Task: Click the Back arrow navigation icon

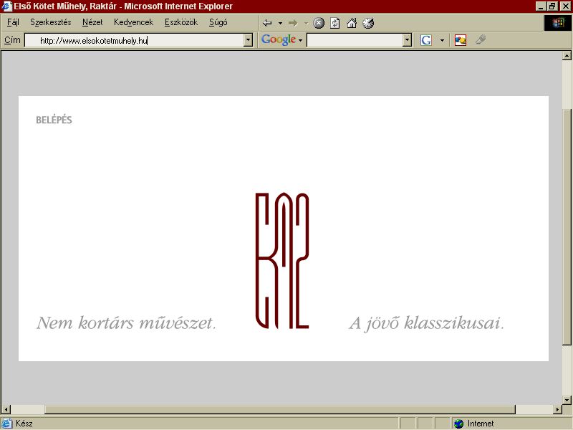Action: click(267, 23)
